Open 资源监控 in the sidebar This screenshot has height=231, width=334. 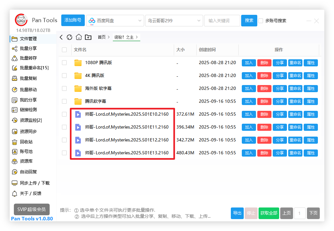(31, 120)
